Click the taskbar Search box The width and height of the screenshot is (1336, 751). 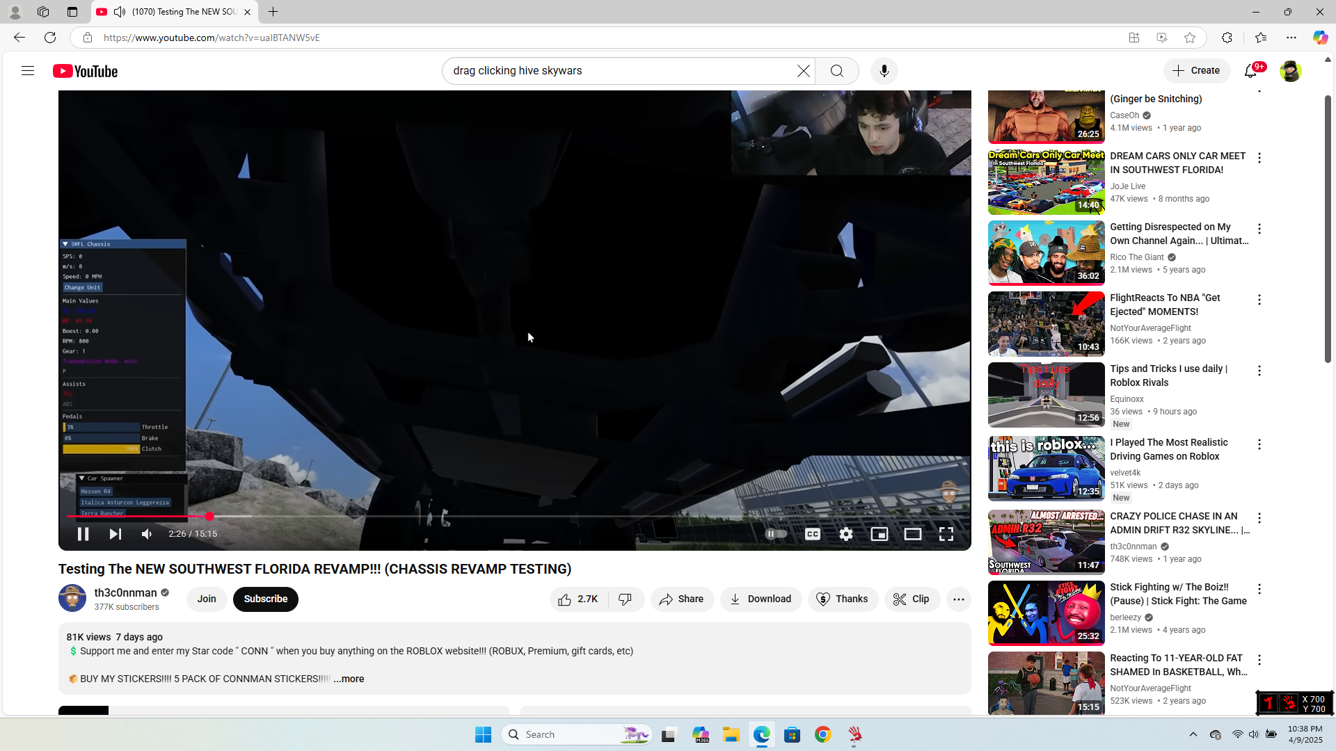577,734
